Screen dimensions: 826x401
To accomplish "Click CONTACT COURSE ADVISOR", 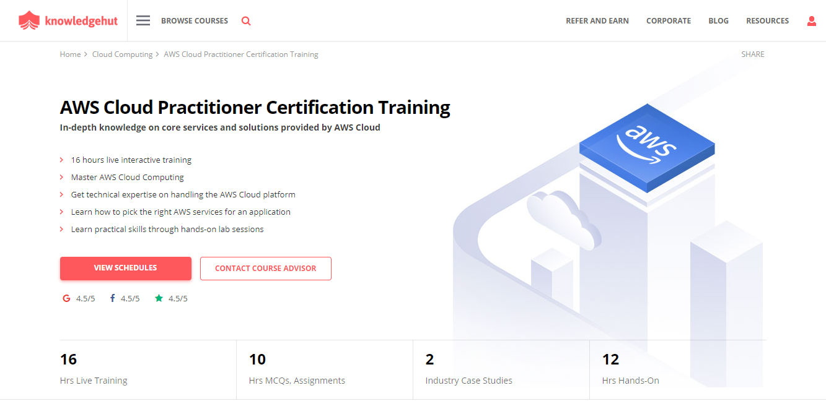I will point(265,268).
